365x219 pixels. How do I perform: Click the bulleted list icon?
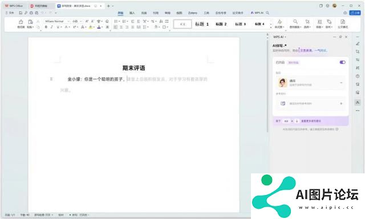tap(116, 22)
